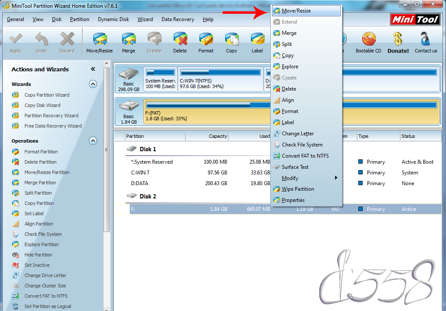The image size is (446, 311).
Task: Choose Move/Resize in context menu
Action: 306,11
